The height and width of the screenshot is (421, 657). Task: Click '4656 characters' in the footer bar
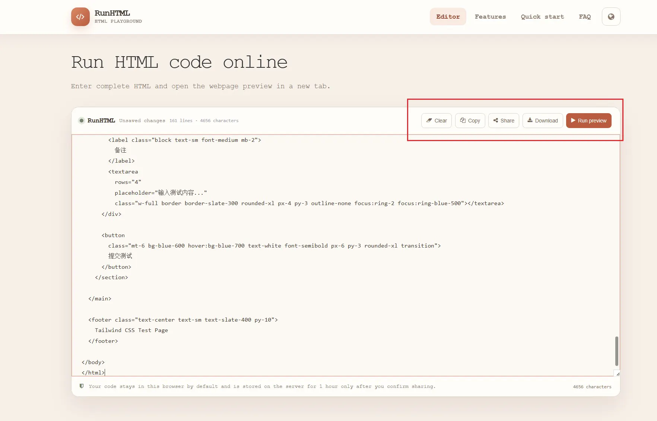pyautogui.click(x=592, y=387)
